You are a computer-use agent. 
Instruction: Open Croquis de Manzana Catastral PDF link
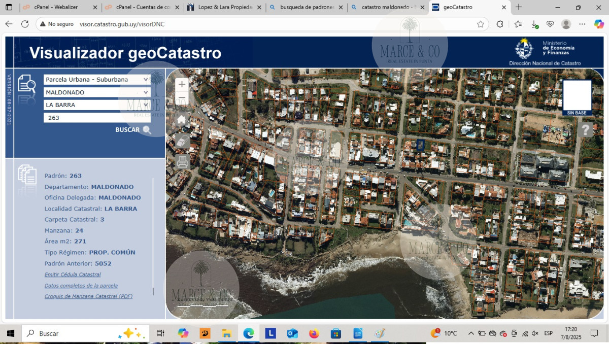tap(88, 296)
